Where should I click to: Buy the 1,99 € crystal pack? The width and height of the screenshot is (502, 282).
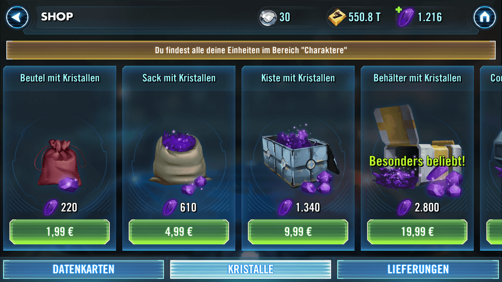pyautogui.click(x=60, y=232)
